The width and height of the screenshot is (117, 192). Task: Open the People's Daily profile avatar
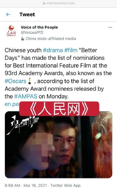pyautogui.click(x=11, y=31)
